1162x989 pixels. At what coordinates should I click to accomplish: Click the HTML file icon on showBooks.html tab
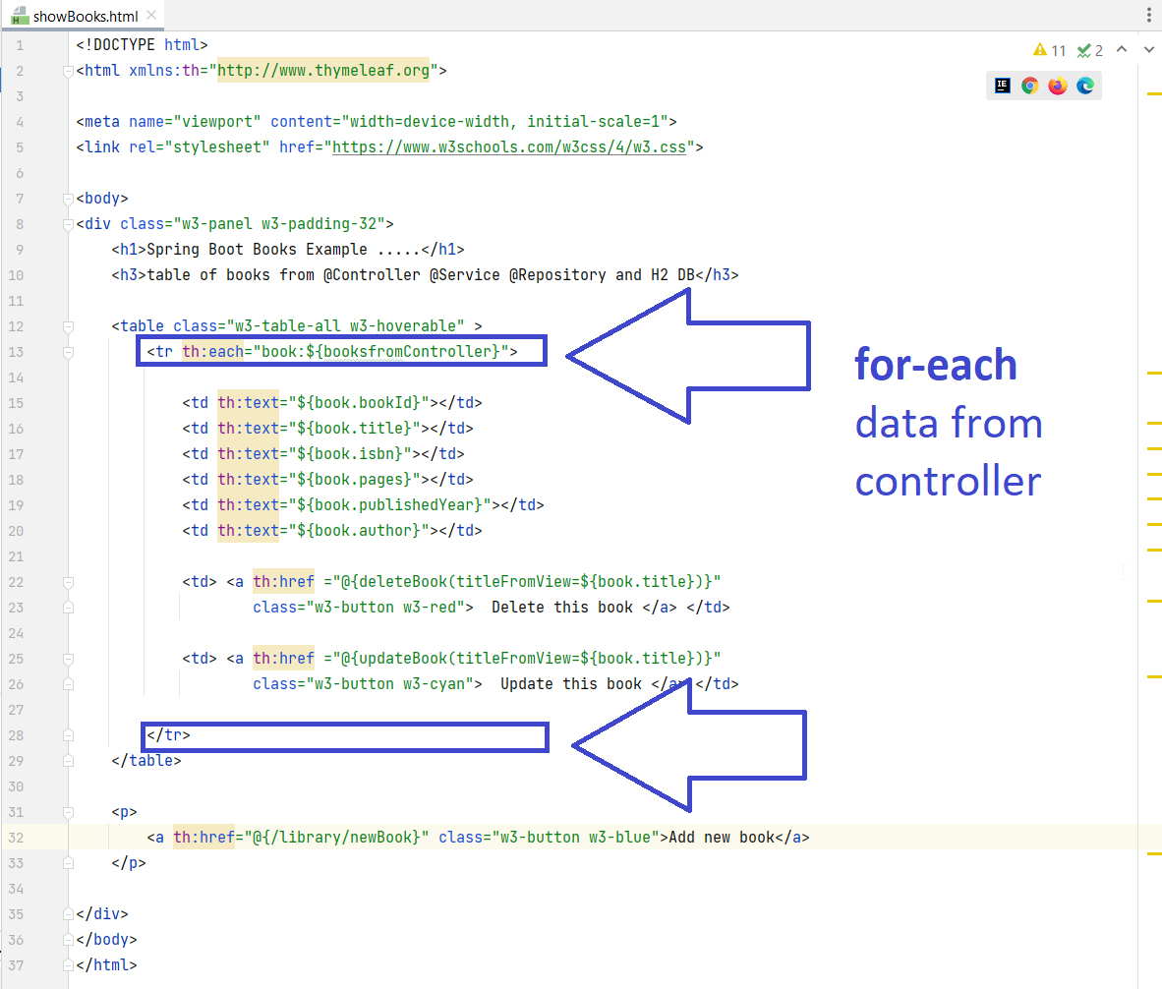[20, 16]
